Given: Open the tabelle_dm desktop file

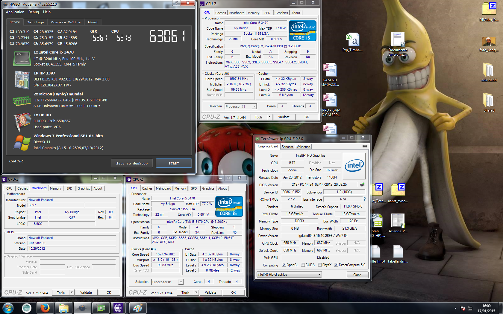Looking at the screenshot, I should tap(398, 254).
